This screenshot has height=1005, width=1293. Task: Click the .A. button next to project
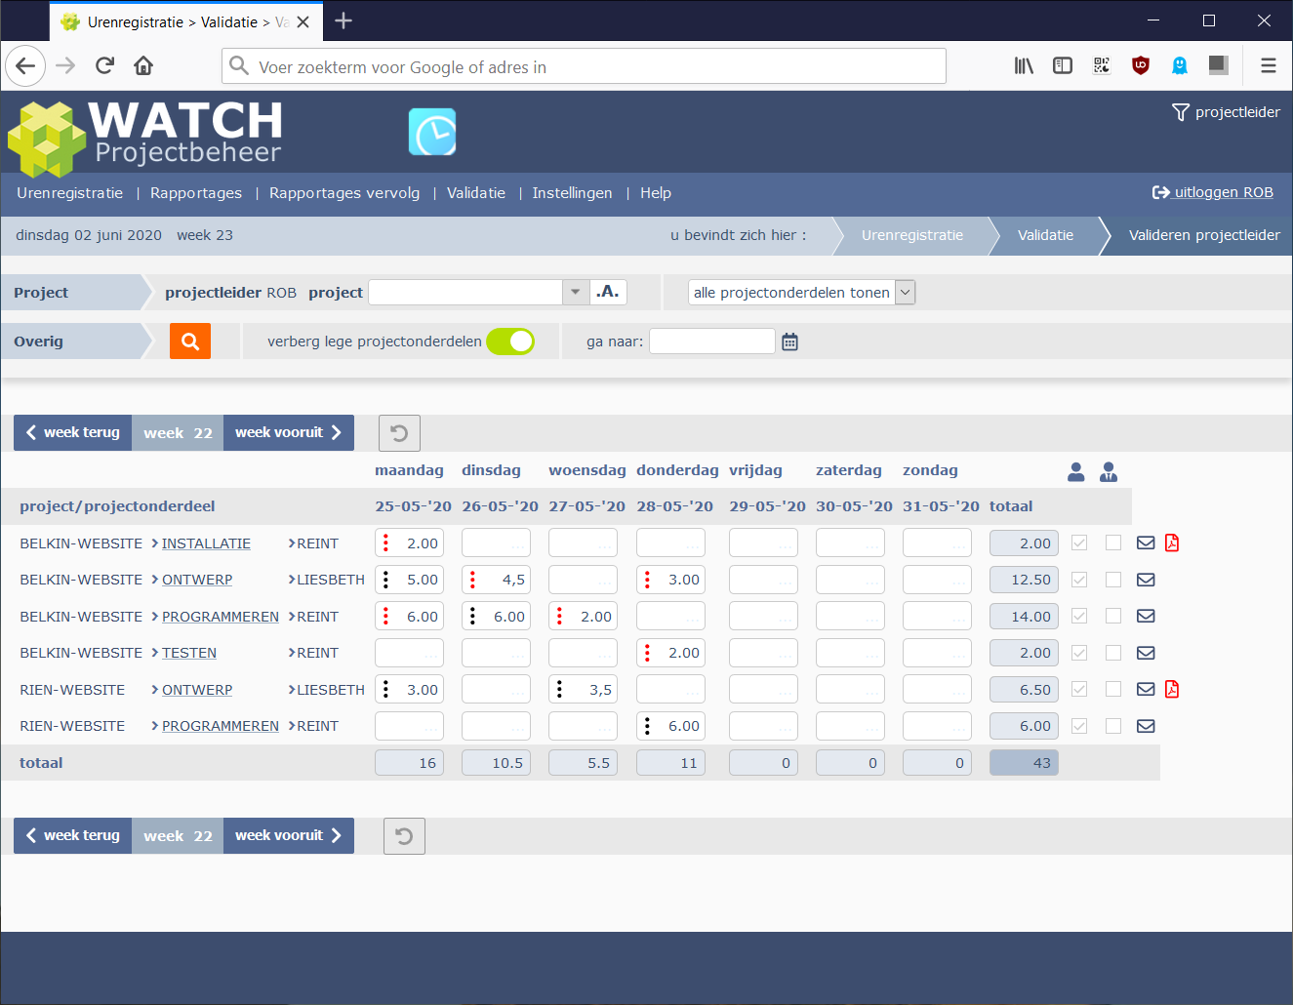pyautogui.click(x=608, y=292)
